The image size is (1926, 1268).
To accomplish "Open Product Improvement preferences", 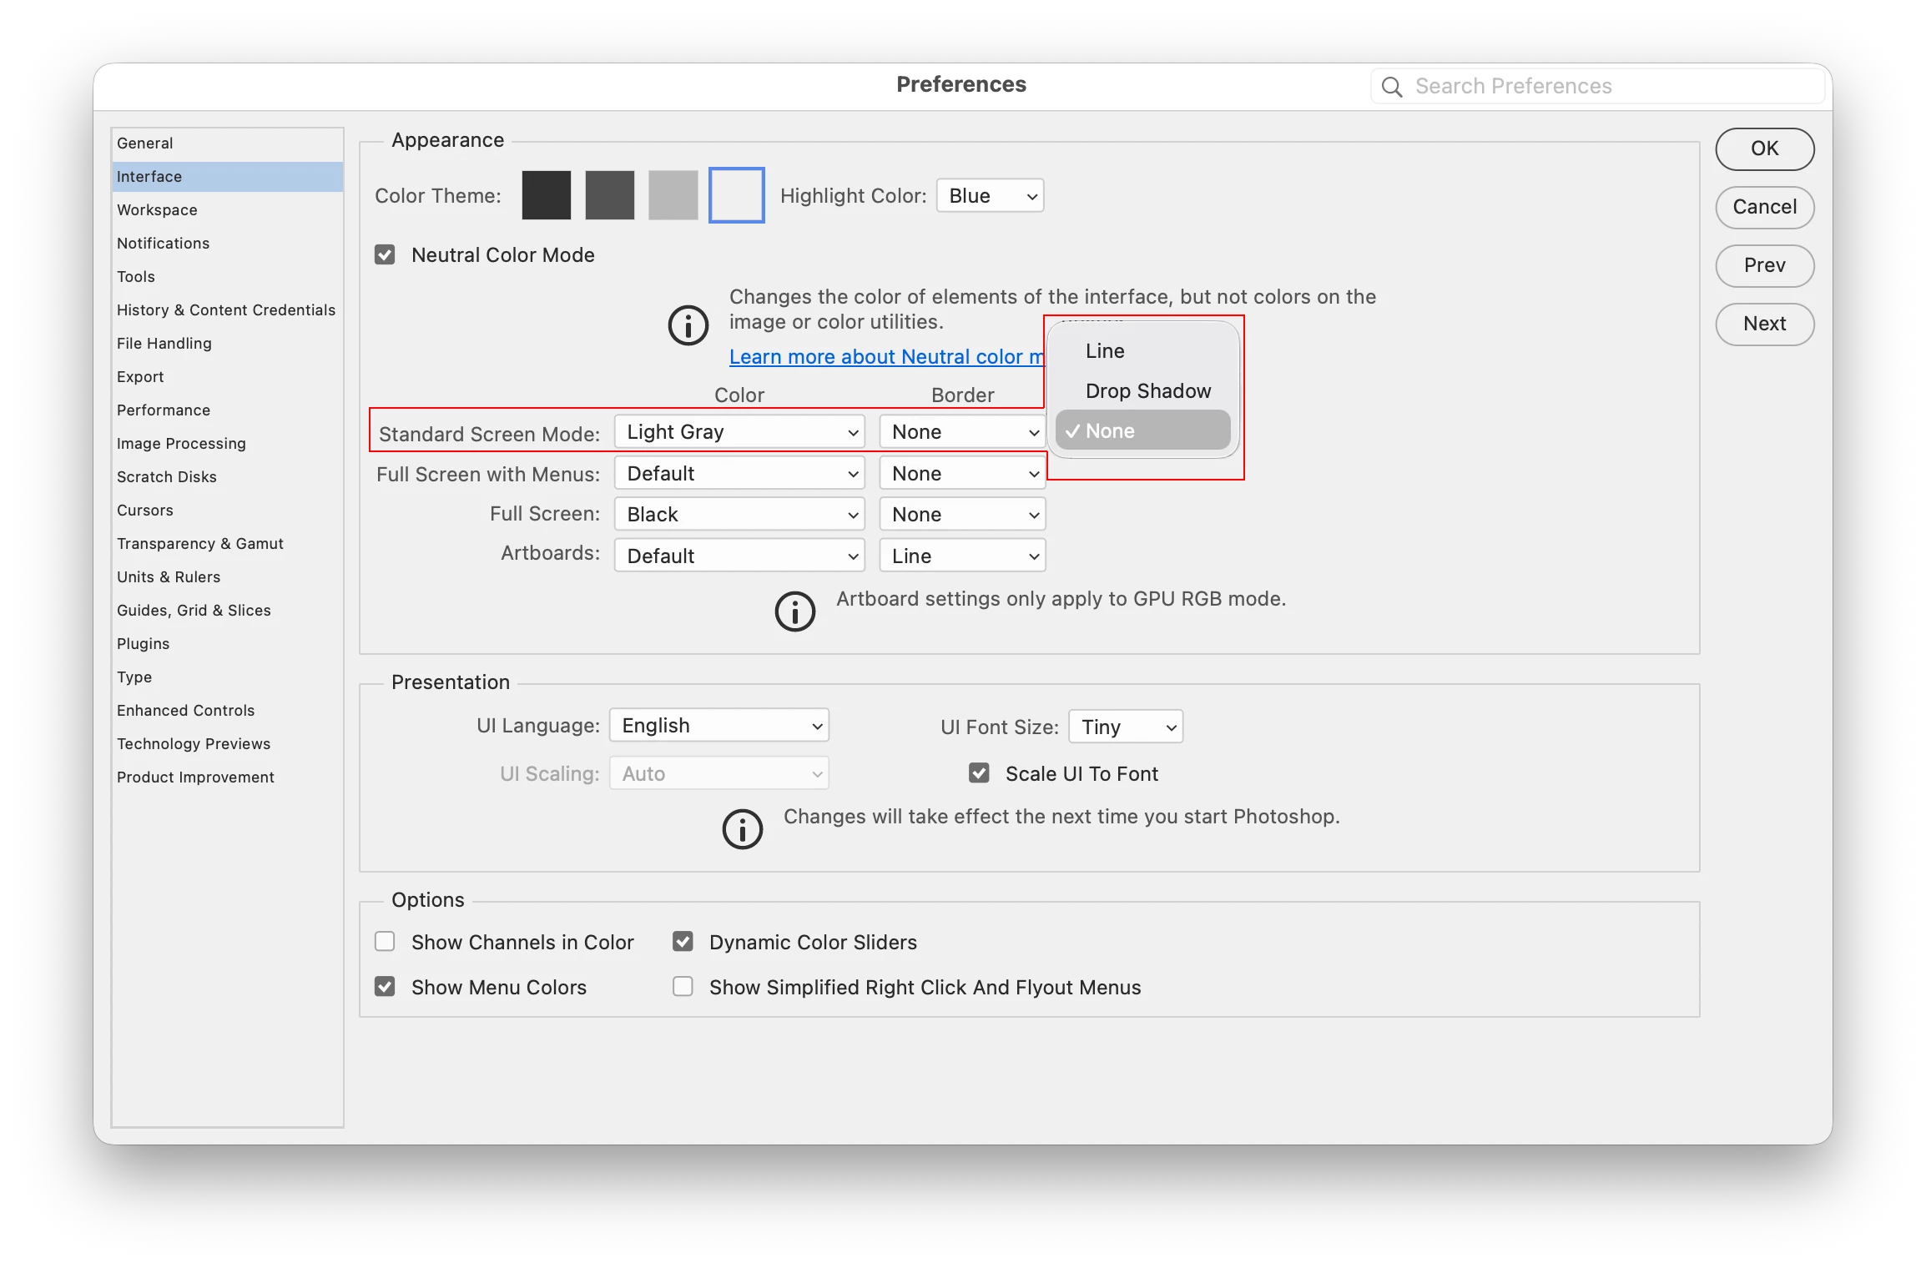I will pos(227,777).
